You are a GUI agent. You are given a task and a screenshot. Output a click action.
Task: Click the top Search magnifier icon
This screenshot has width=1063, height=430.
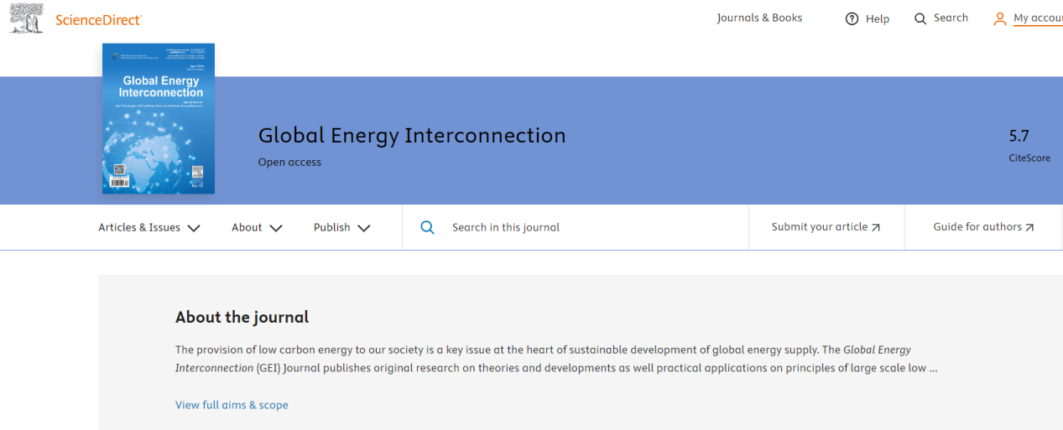(x=920, y=18)
